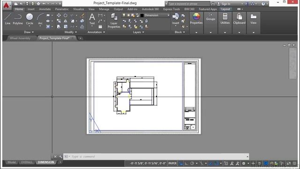Switch to the Insert ribbon tab
This screenshot has height=169, width=300.
(x=31, y=9)
